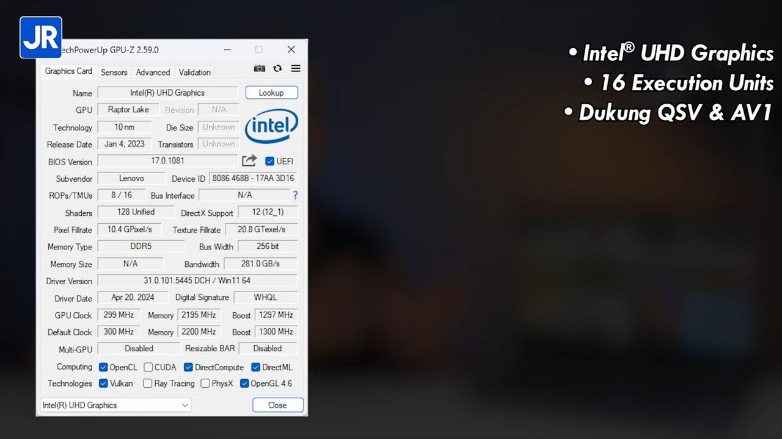Click the Bus Interface question mark
This screenshot has height=439, width=782.
point(295,195)
